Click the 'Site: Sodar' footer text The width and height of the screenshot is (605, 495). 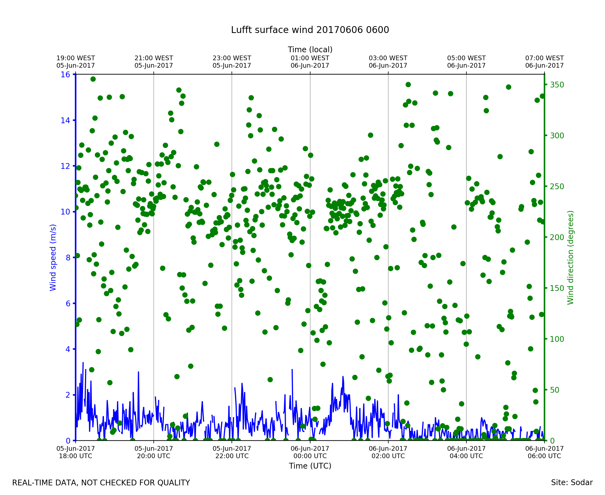[x=572, y=483]
